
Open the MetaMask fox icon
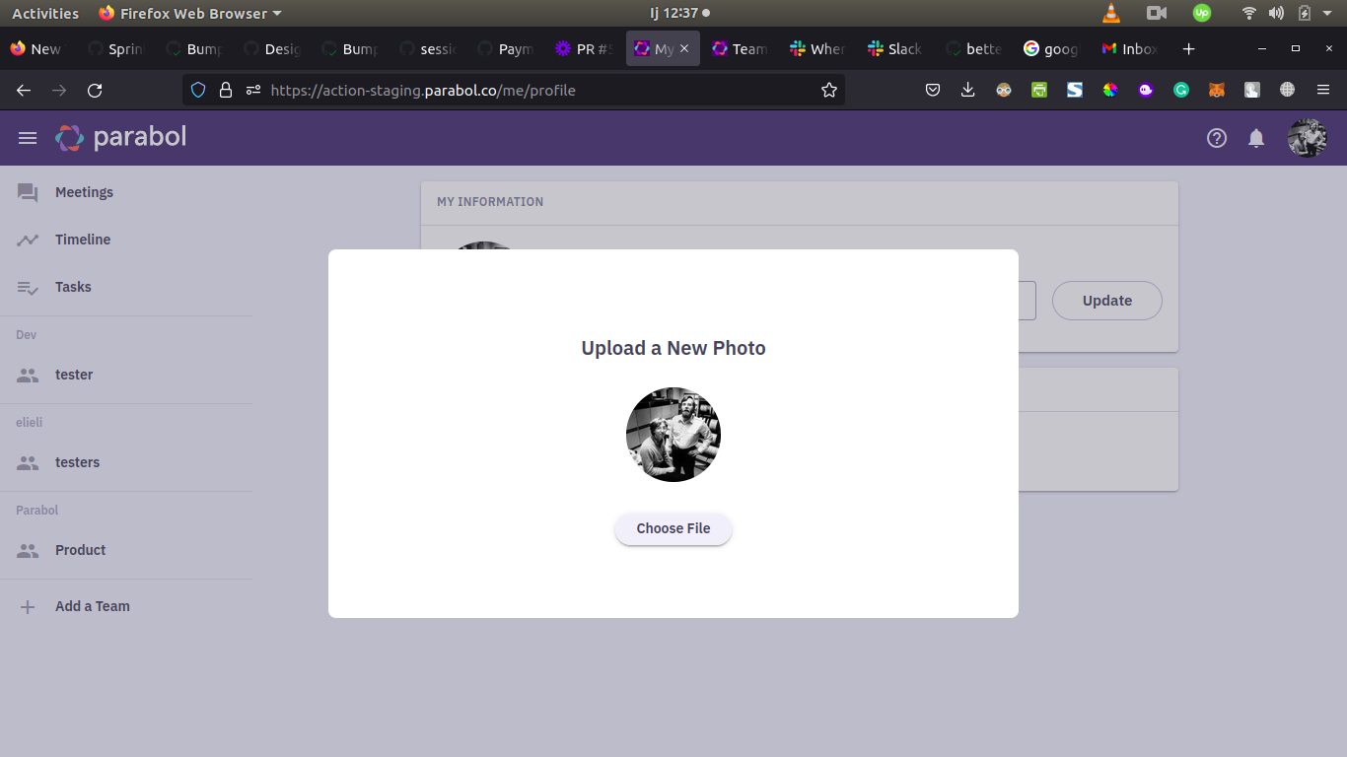(1216, 90)
